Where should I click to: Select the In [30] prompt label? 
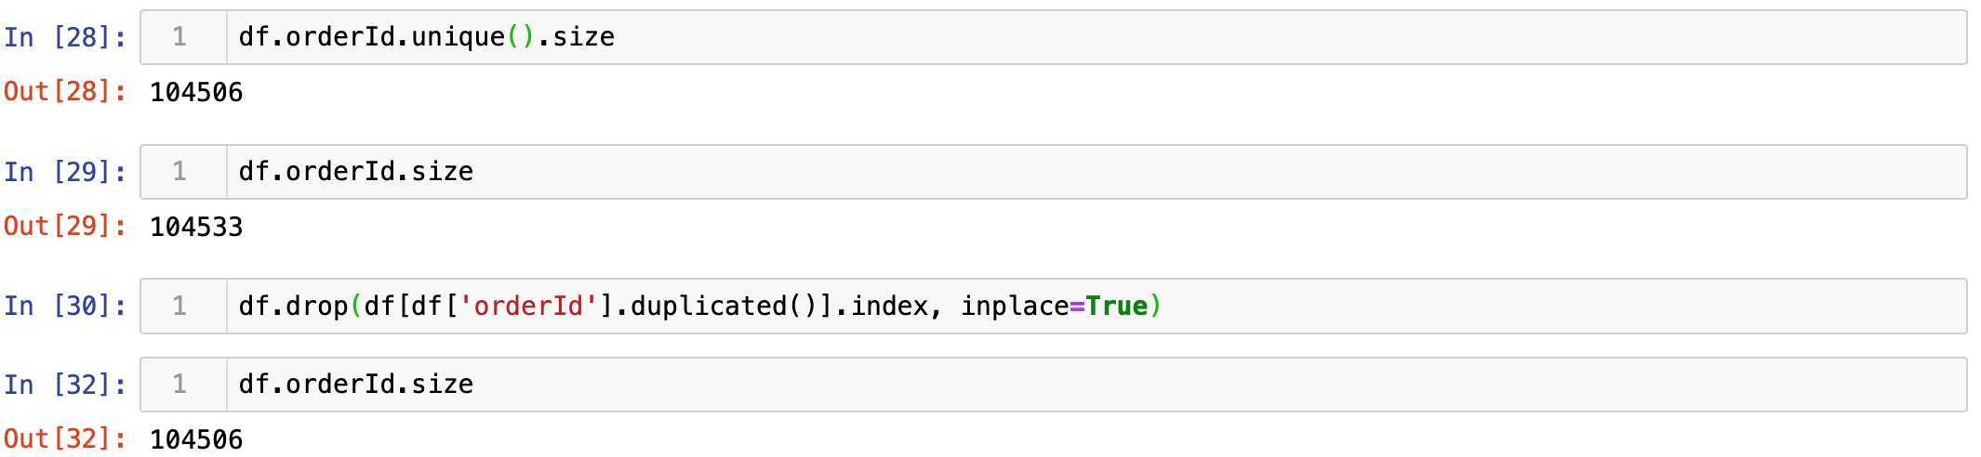click(65, 306)
